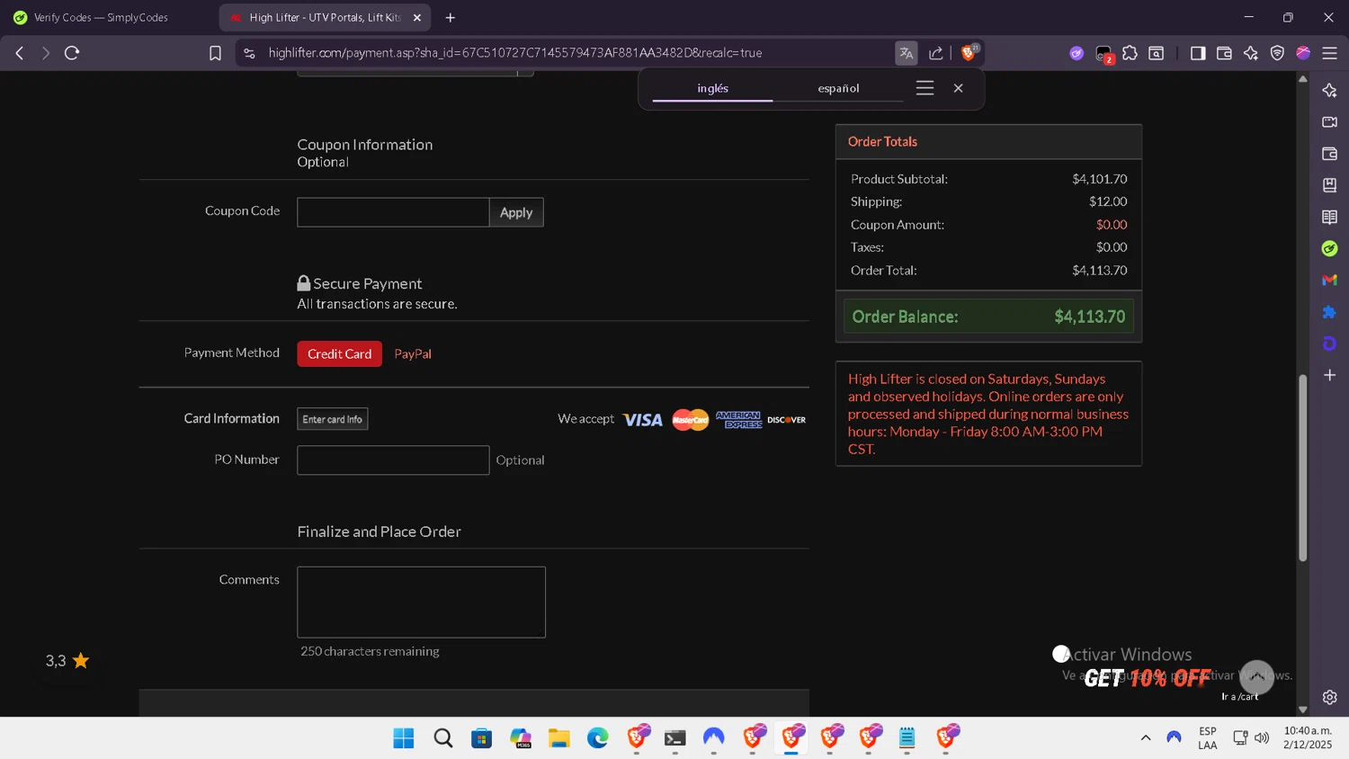Image resolution: width=1349 pixels, height=759 pixels.
Task: Apply the coupon code
Action: 516,212
